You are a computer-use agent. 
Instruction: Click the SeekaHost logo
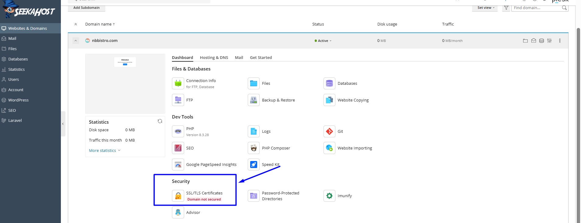(29, 10)
